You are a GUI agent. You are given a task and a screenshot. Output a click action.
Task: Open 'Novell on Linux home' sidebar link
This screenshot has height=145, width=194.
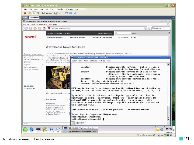tap(32, 54)
